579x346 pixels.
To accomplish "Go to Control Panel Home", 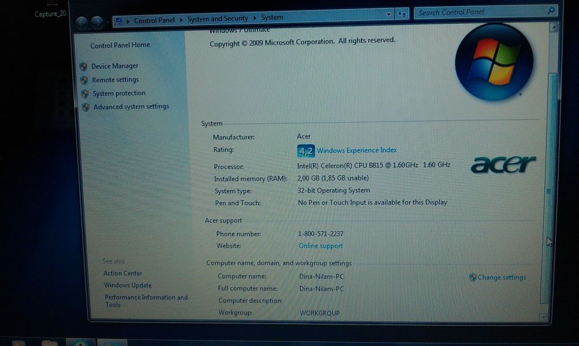I will pyautogui.click(x=120, y=45).
